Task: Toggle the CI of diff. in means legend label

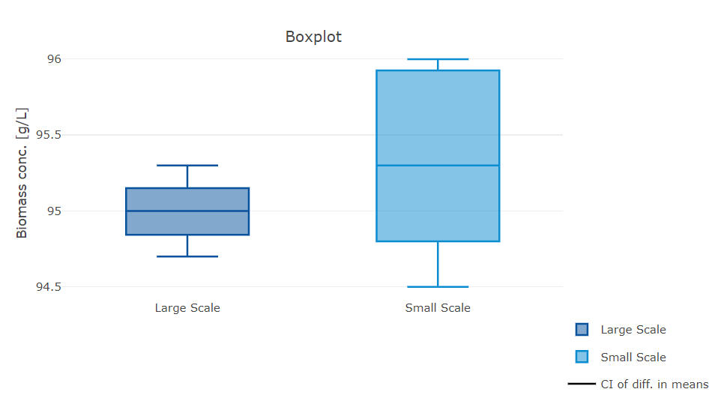Action: pyautogui.click(x=654, y=385)
